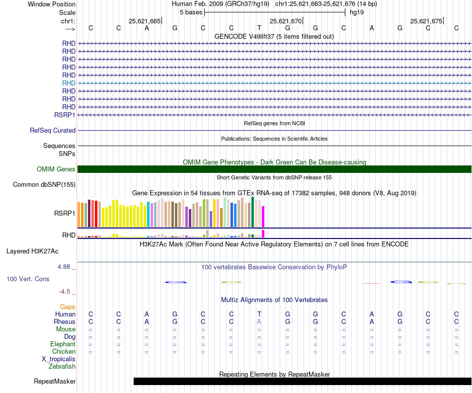Image resolution: width=472 pixels, height=393 pixels.
Task: Open the Sequences track label
Action: (x=59, y=146)
